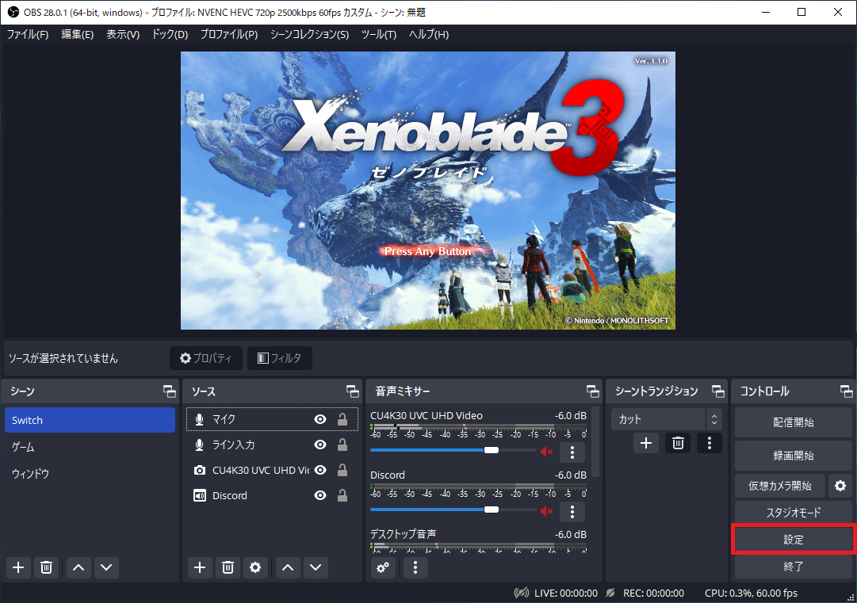
Task: Open transition properties three-dots menu
Action: pos(710,443)
